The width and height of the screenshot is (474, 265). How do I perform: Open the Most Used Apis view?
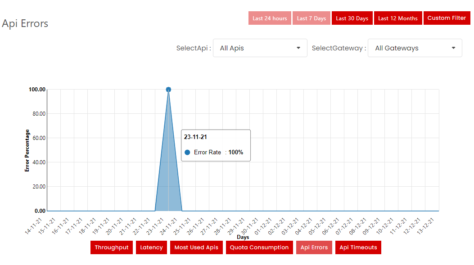[x=196, y=247]
